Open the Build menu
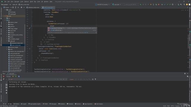The width and height of the screenshot is (191, 107). (x=31, y=1)
